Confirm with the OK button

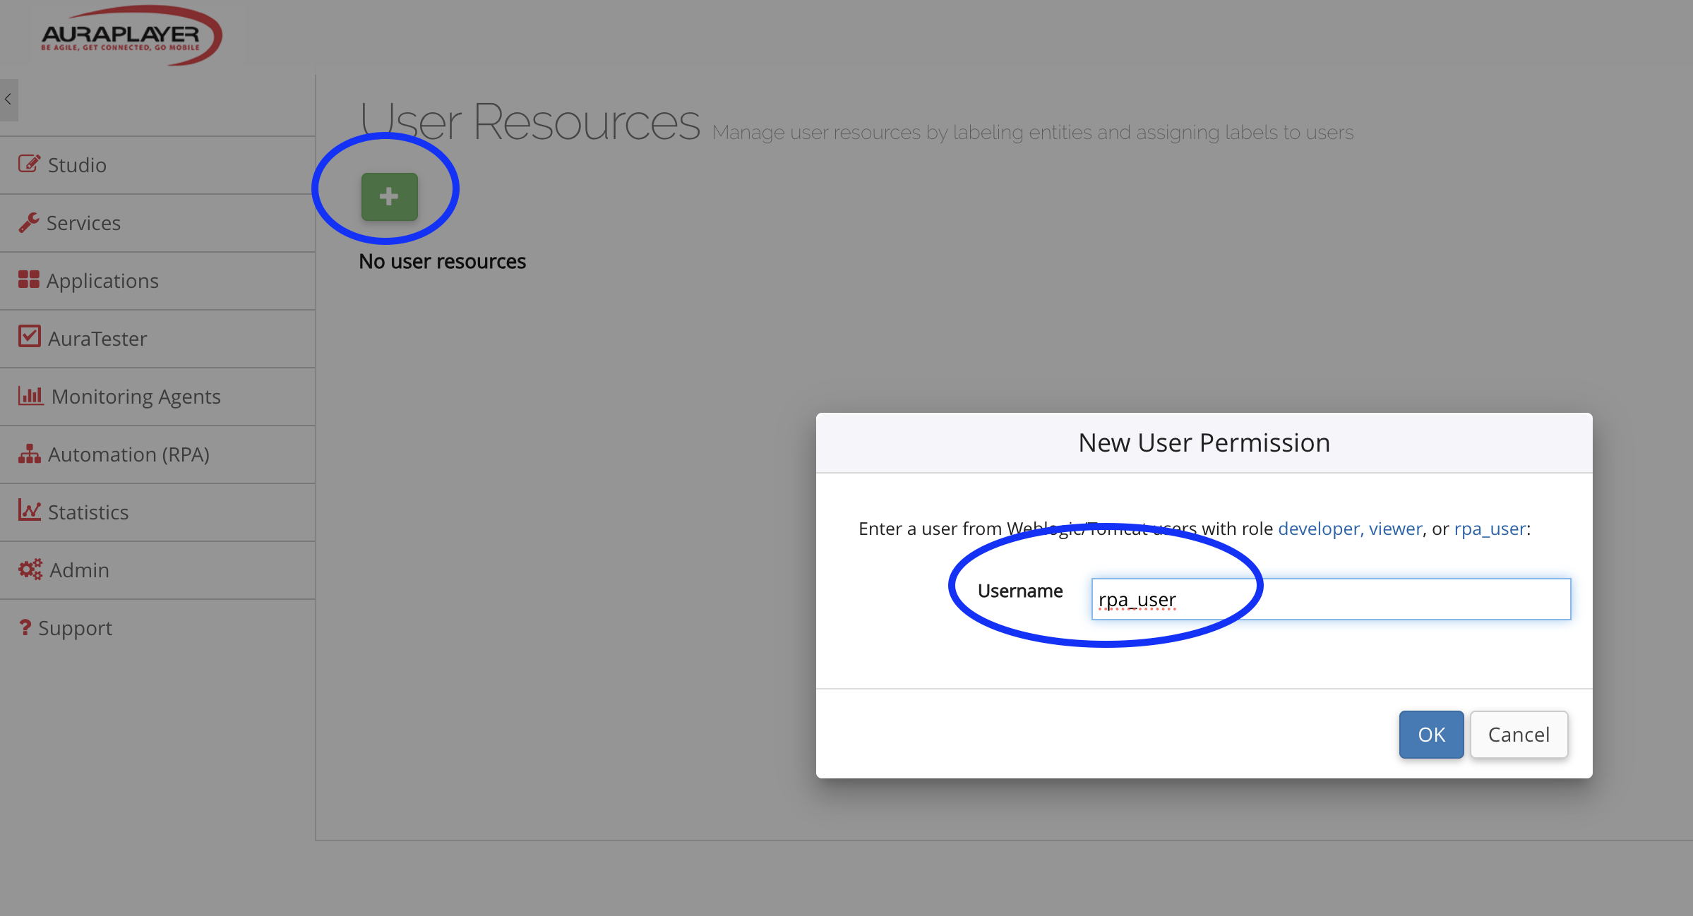(x=1431, y=735)
